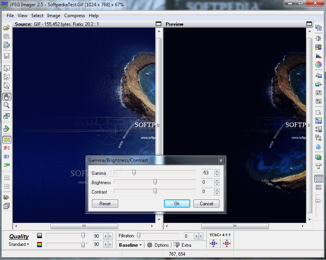Click the GIF format button
This screenshot has width=326, height=260.
[x=7, y=156]
